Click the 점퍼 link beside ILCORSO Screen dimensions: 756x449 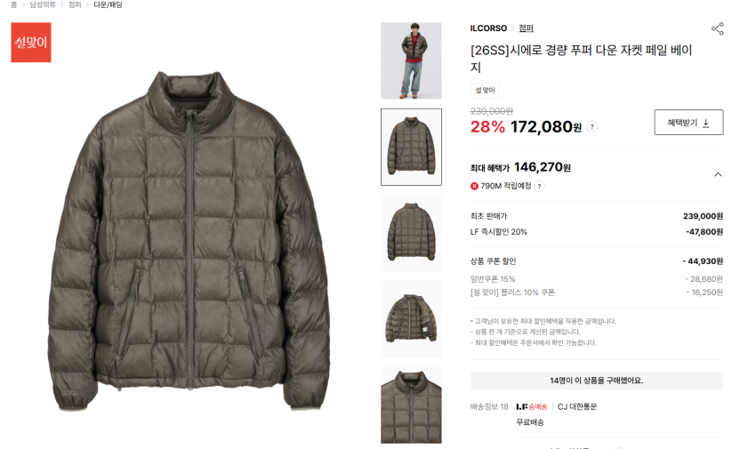coord(526,28)
